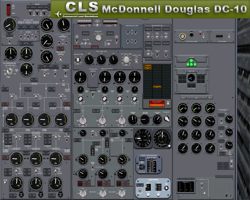250x200 pixels.
Task: Toggle the ENG 2 LOOPS switch
Action: click(x=157, y=37)
